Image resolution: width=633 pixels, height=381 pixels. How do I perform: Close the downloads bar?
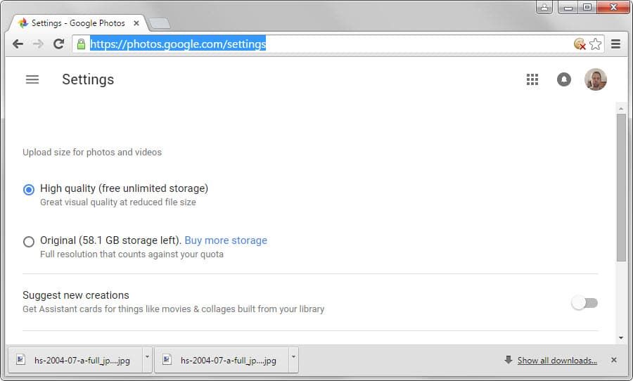coord(613,360)
